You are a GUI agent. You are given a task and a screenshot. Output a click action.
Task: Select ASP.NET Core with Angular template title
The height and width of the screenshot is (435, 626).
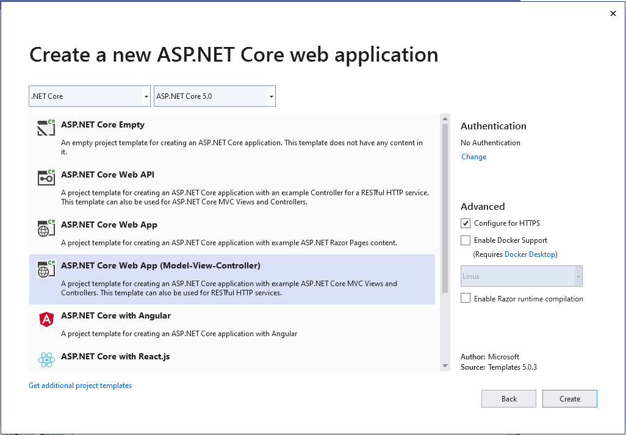[116, 316]
